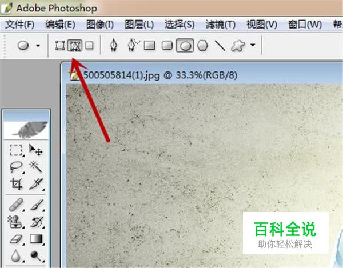The height and width of the screenshot is (268, 343).
Task: Select the Fill pixels mode
Action: click(90, 46)
